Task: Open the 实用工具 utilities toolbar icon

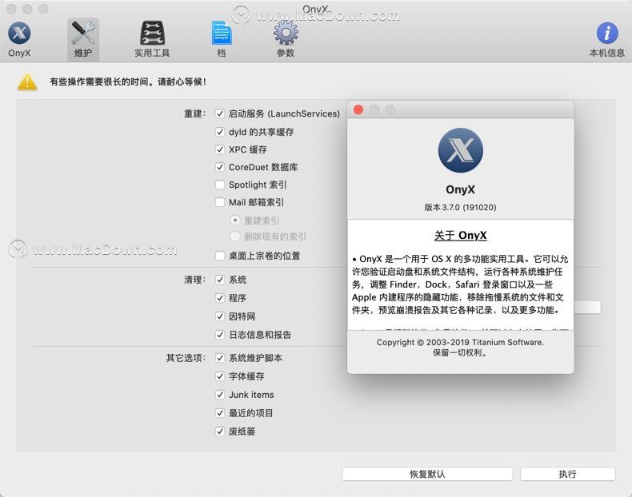Action: (152, 39)
